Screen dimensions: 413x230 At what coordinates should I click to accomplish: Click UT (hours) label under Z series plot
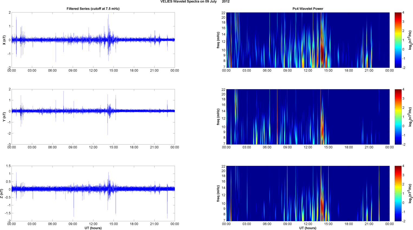click(x=93, y=228)
